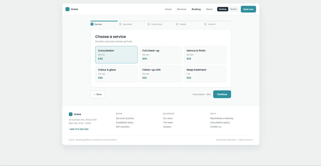Click the '1 hr' duration on Deep treatment
Image resolution: width=321 pixels, height=166 pixels.
pos(188,74)
